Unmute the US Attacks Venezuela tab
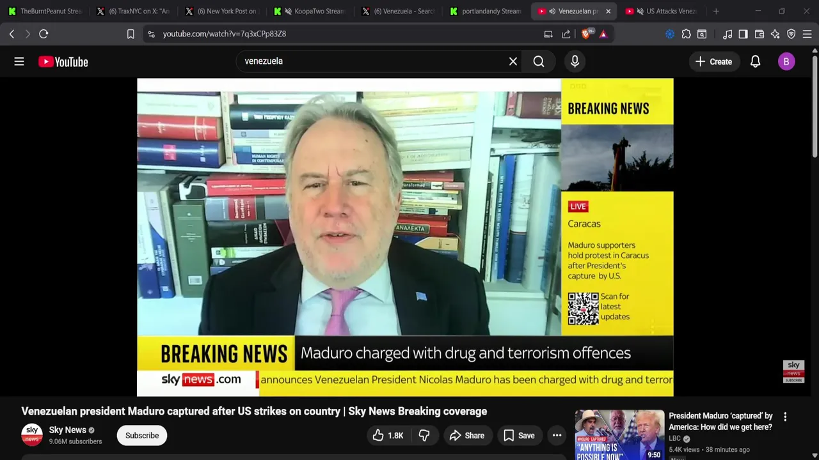819x460 pixels. [640, 11]
